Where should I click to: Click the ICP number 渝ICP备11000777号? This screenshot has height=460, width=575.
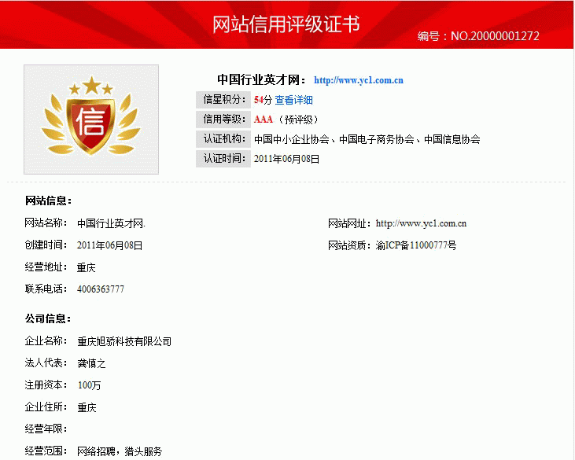[x=416, y=245]
